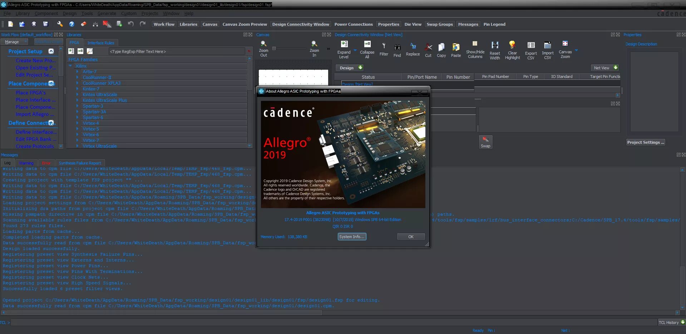Toggle Design Connectivity Window panel
Viewport: 686px width, 334px height.
(x=301, y=24)
